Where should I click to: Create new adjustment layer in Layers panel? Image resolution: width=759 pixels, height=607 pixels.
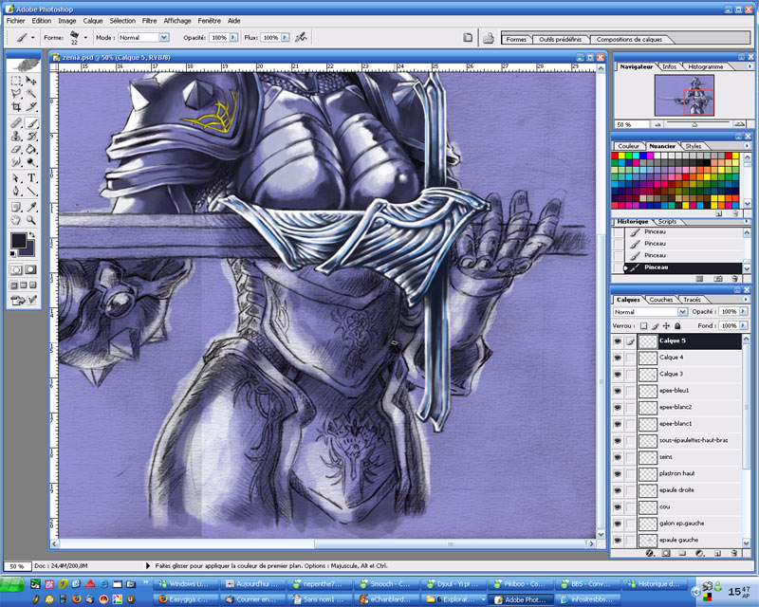coord(699,553)
